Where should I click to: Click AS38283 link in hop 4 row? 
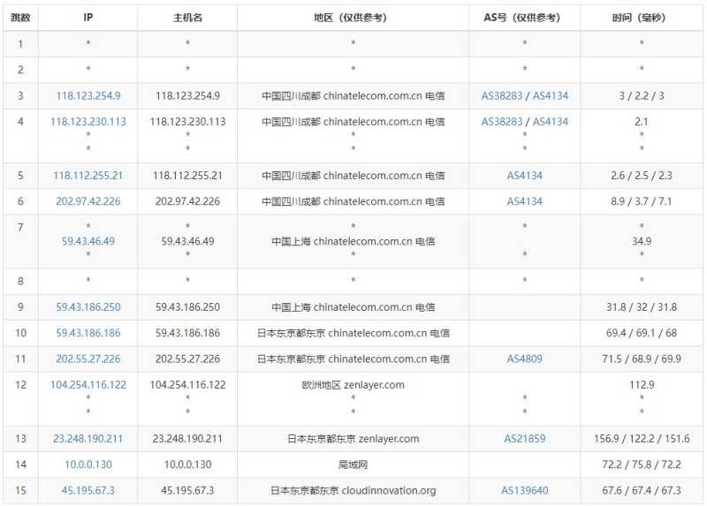coord(501,122)
